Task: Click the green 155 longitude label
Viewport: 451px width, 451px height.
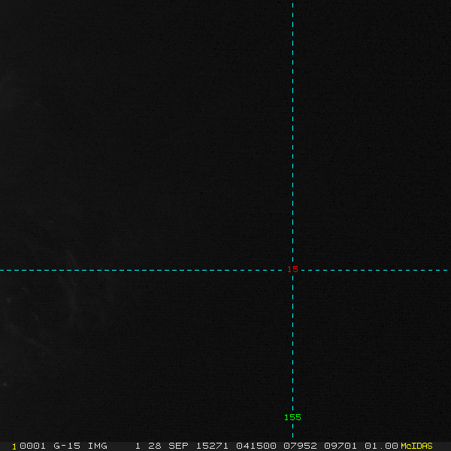Action: (x=292, y=417)
